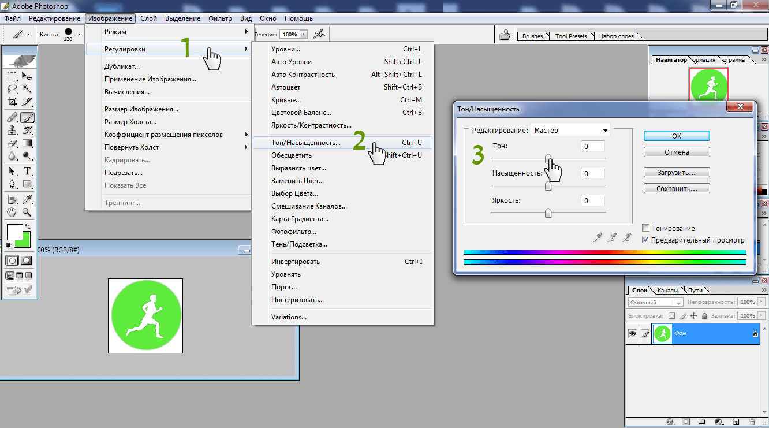This screenshot has height=428, width=769.
Task: Delete layer with the trash icon
Action: click(x=752, y=422)
